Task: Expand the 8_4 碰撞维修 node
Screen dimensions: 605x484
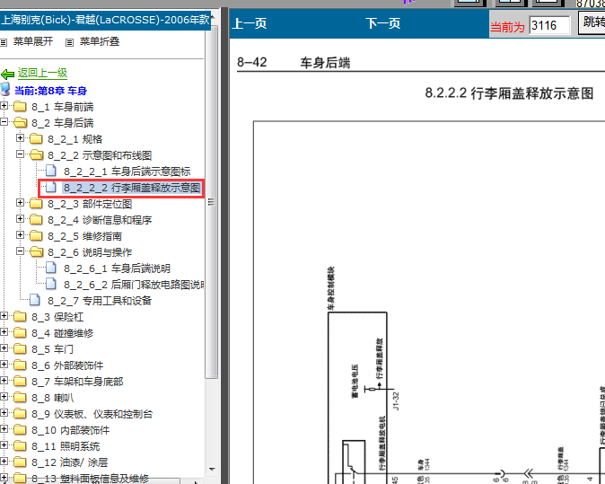Action: point(4,331)
